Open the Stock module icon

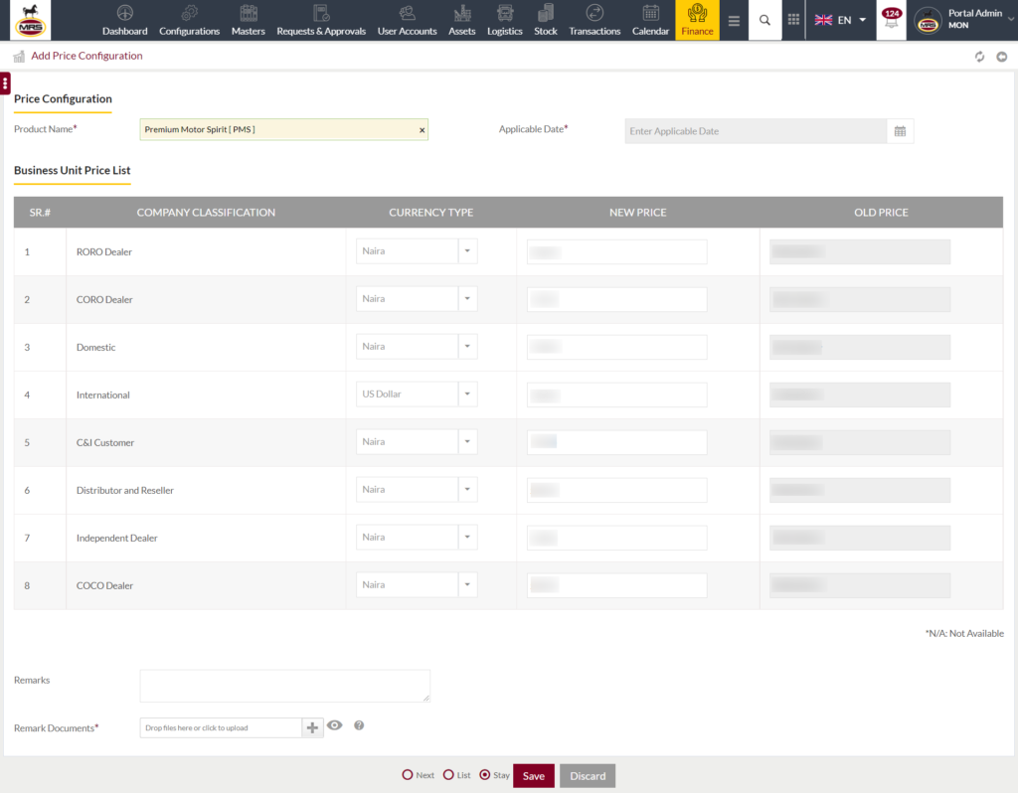546,13
